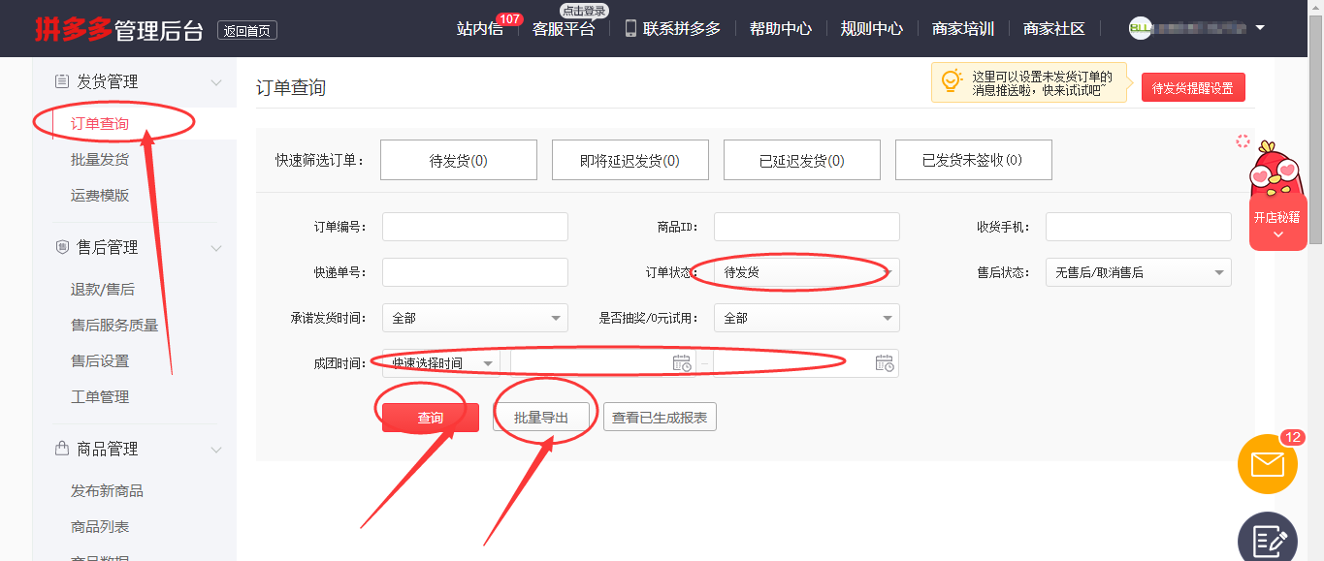The height and width of the screenshot is (561, 1324).
Task: Select 发布新商品 in the sidebar
Action: pos(107,491)
